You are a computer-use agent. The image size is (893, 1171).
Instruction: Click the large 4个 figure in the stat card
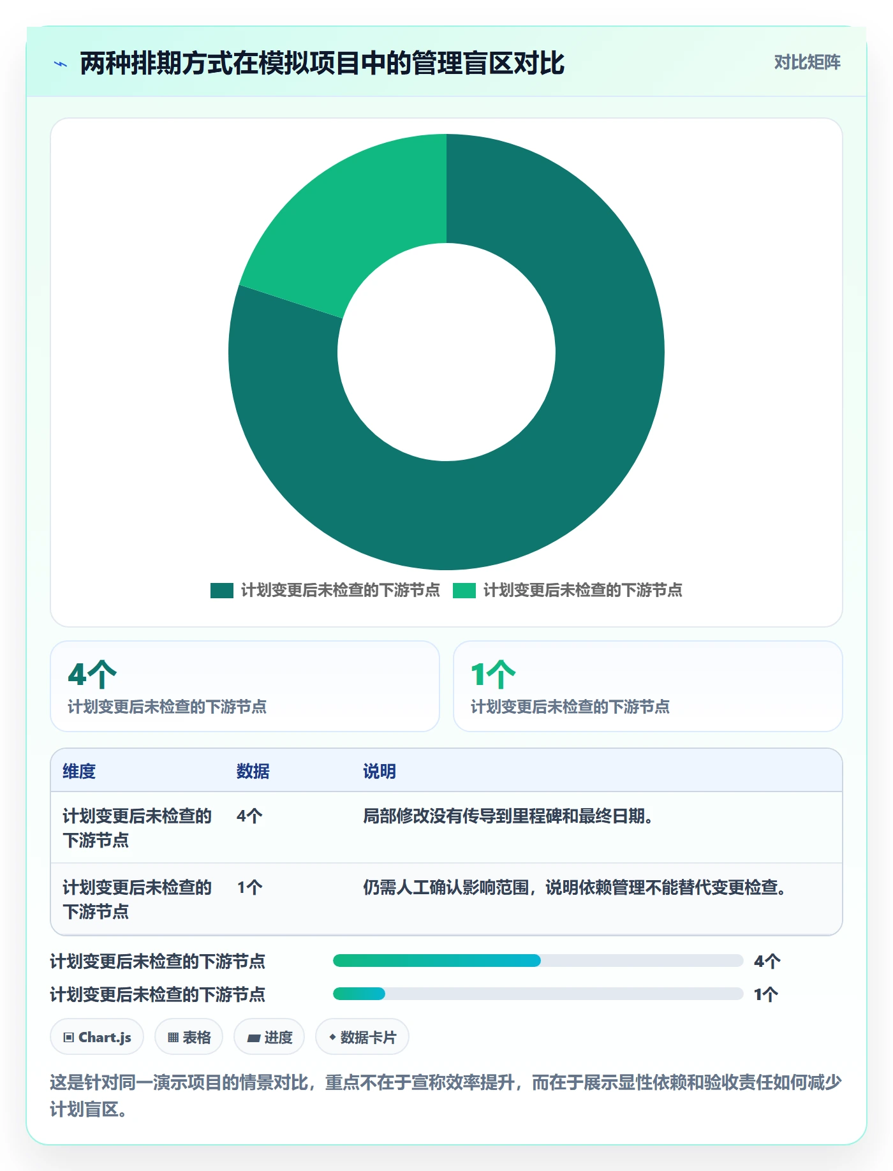(x=92, y=674)
